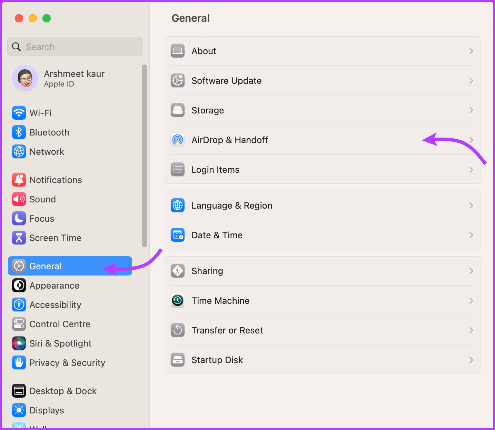The width and height of the screenshot is (495, 430).
Task: Click the Wi-Fi icon in sidebar
Action: pyautogui.click(x=19, y=113)
